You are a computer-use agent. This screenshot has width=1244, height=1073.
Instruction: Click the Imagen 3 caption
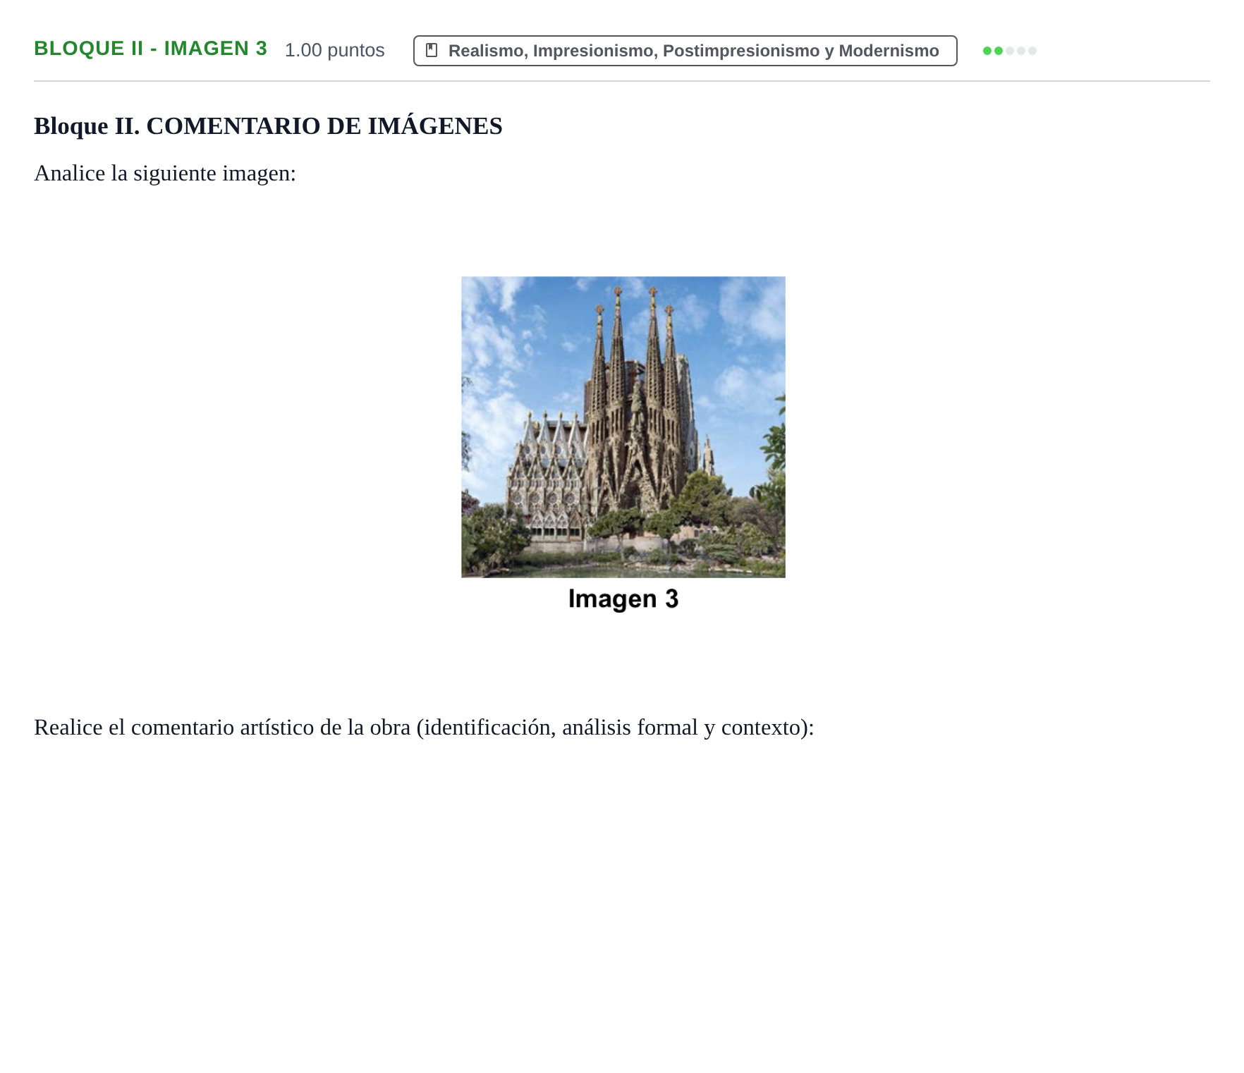[623, 599]
